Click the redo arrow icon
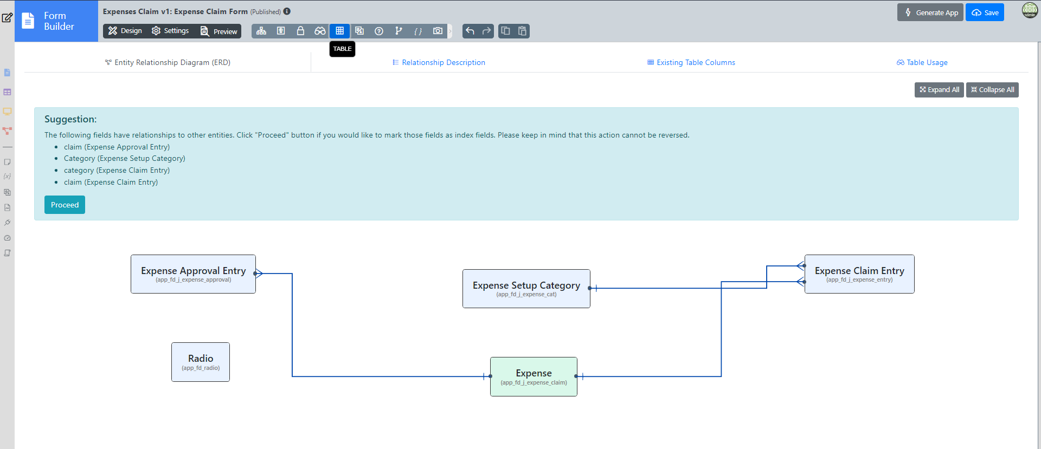 pyautogui.click(x=487, y=31)
